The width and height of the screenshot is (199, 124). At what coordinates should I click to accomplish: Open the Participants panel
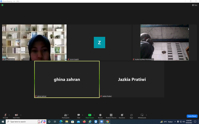(x=66, y=116)
